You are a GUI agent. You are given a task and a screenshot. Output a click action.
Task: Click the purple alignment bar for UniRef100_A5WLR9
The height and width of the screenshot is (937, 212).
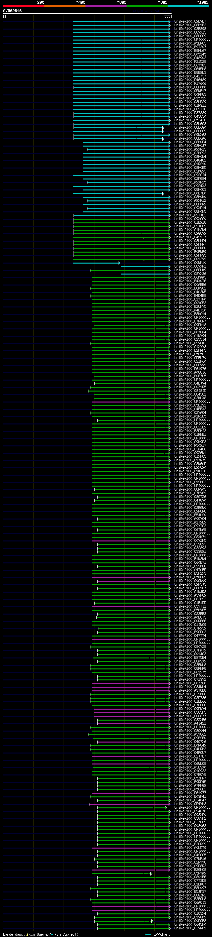tap(131, 577)
